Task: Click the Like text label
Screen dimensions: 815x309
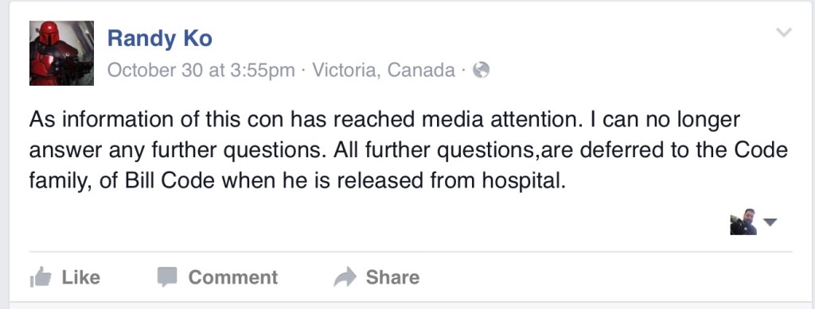Action: [80, 277]
